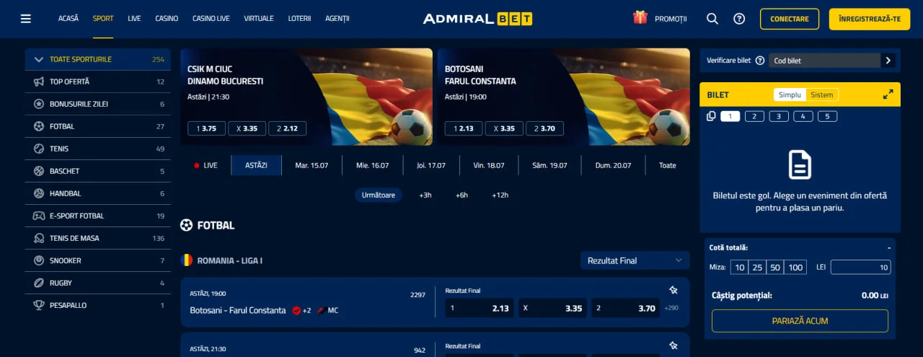
Task: Select ticket number 2
Action: point(754,116)
